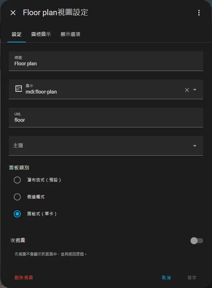Open the three-dot overflow menu
Image resolution: width=212 pixels, height=288 pixels.
[x=199, y=13]
